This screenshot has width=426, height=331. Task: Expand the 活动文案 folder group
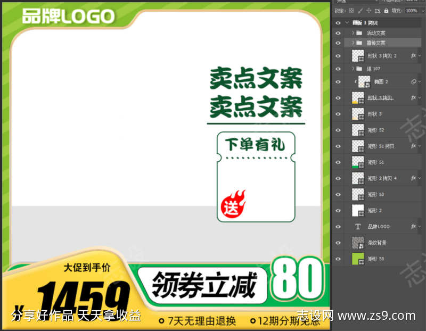(353, 33)
